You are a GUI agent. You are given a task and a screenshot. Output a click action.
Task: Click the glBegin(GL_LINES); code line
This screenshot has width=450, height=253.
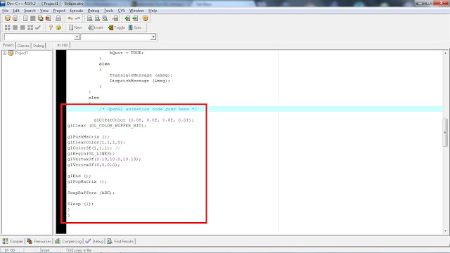pyautogui.click(x=91, y=154)
